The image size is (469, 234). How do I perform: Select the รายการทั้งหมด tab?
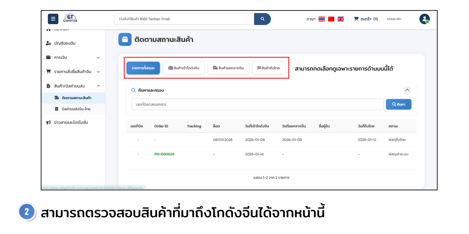point(143,68)
